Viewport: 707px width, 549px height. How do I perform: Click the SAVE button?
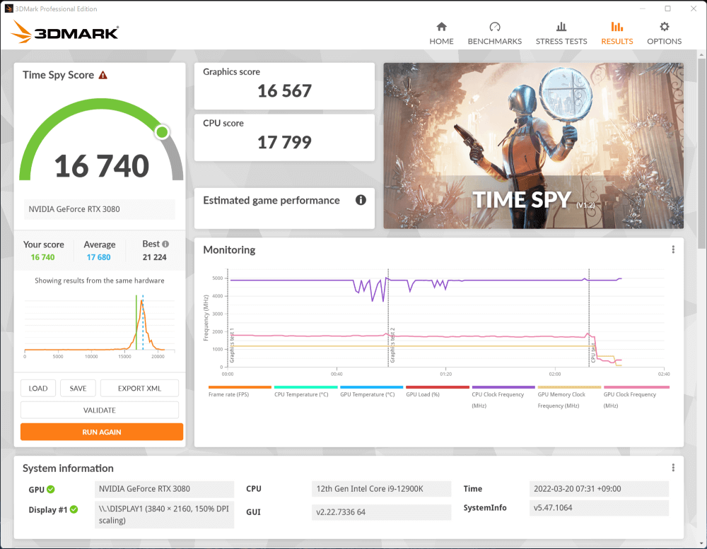click(78, 388)
